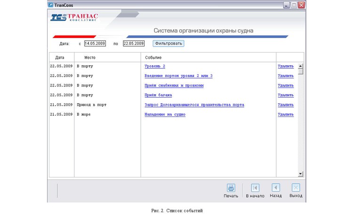Viewport: 353px width, 216px height.
Task: Delete the 'Уровень 2' event row
Action: click(x=285, y=66)
